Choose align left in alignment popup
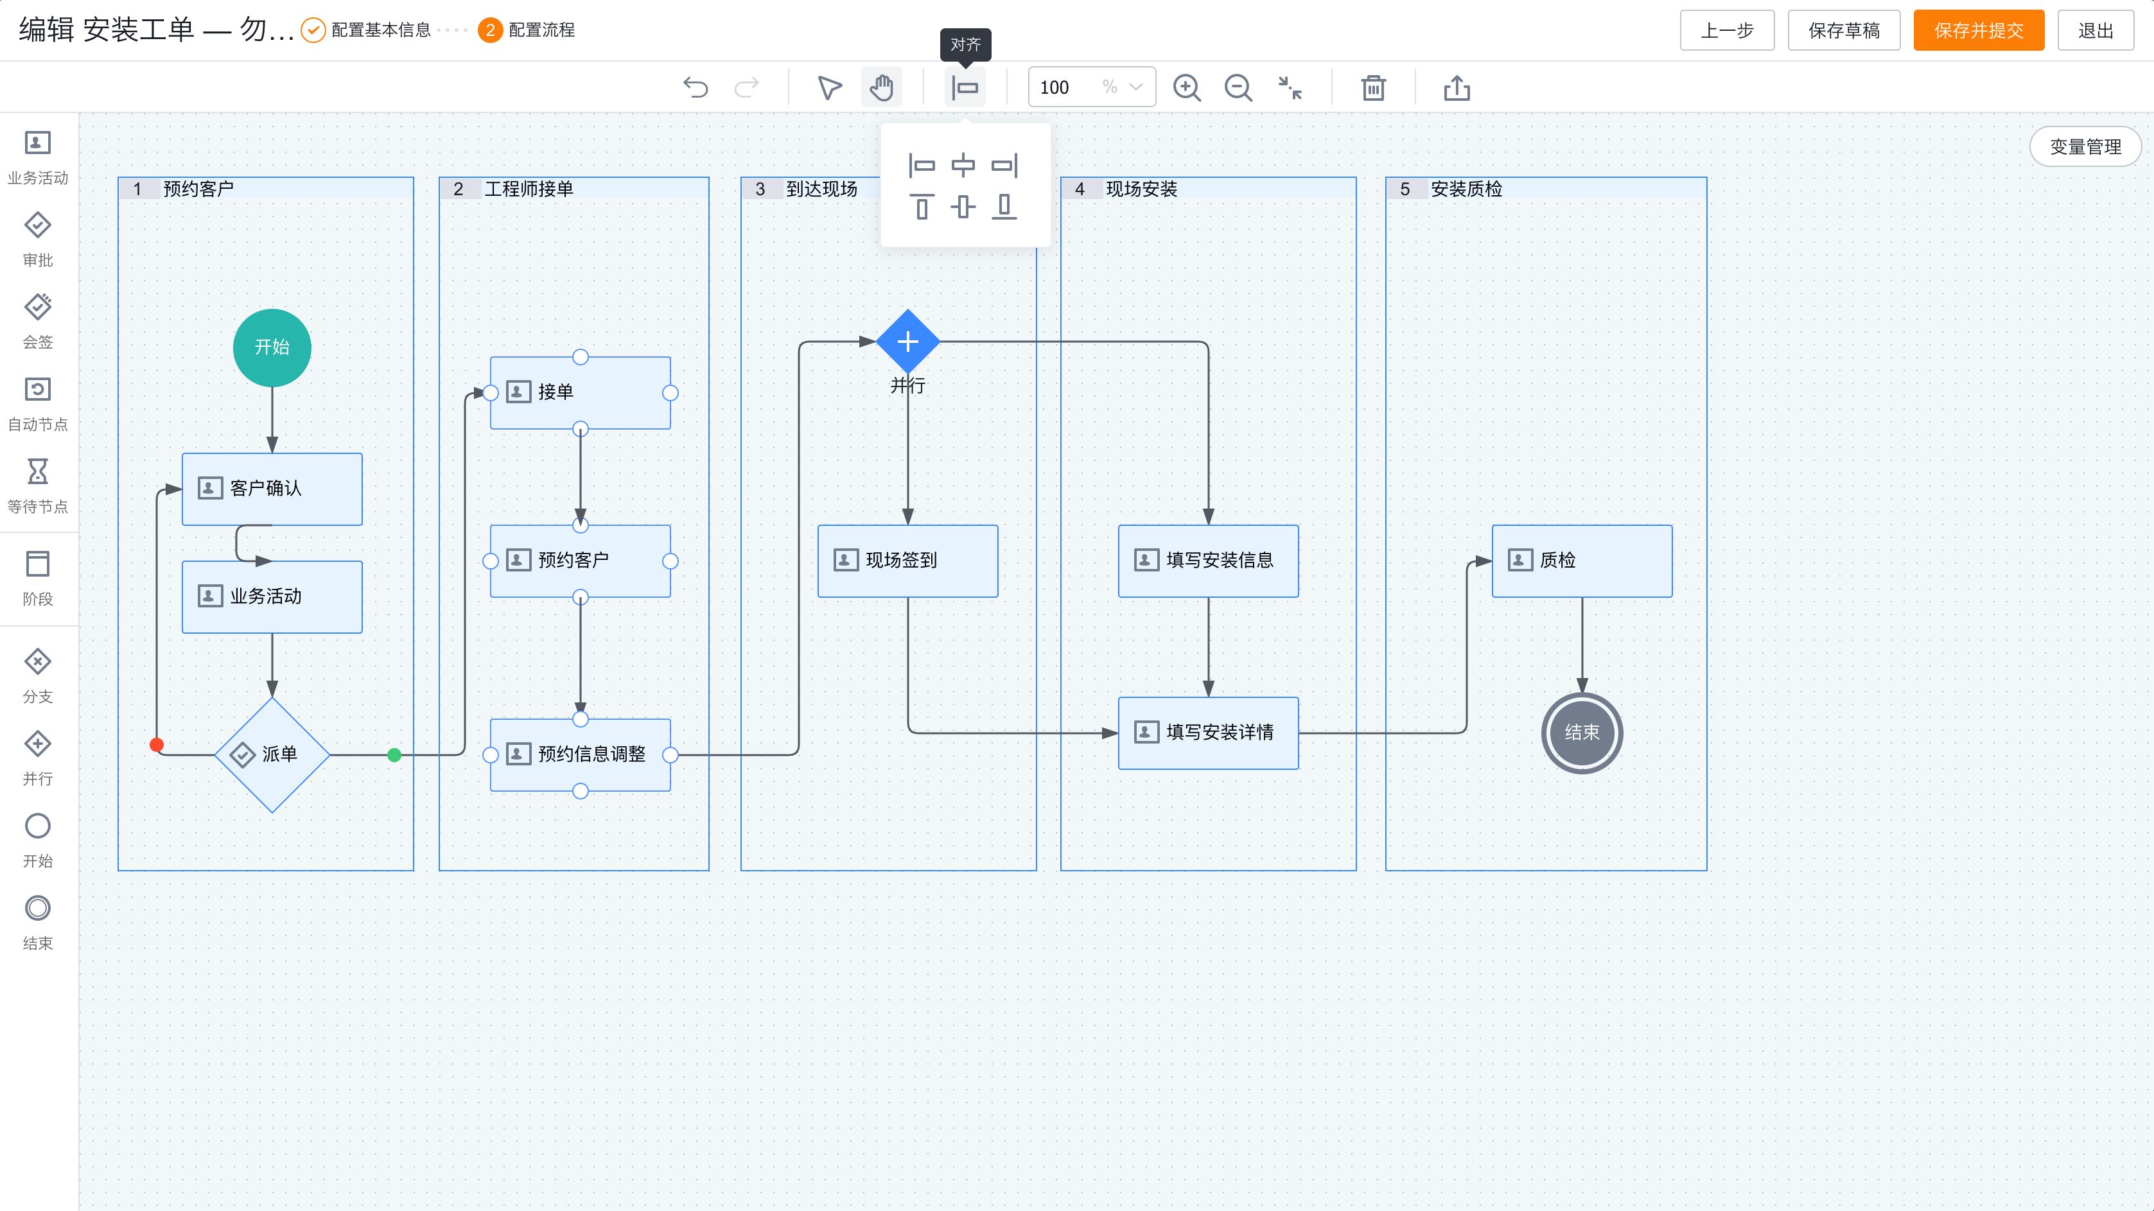This screenshot has height=1211, width=2154. pyautogui.click(x=922, y=166)
